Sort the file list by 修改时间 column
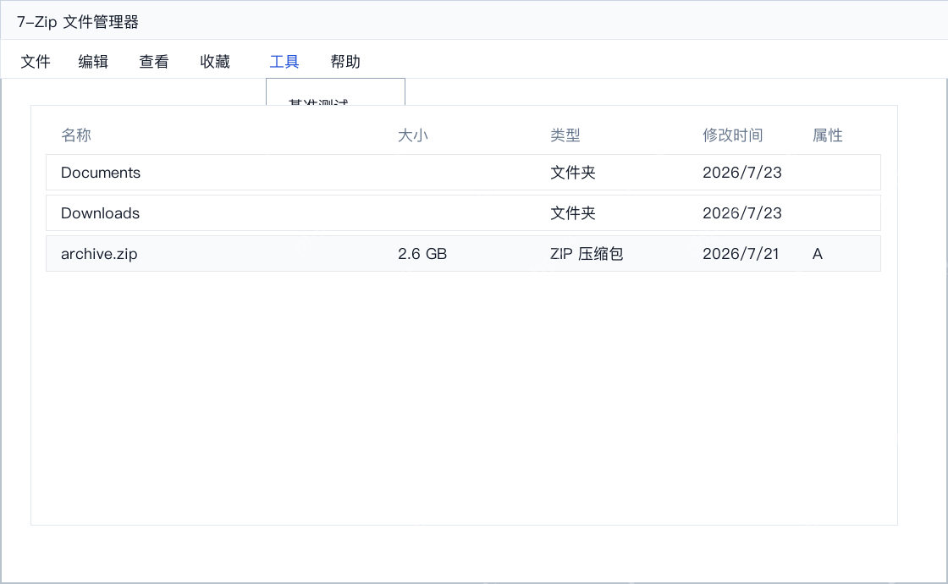 click(x=733, y=135)
